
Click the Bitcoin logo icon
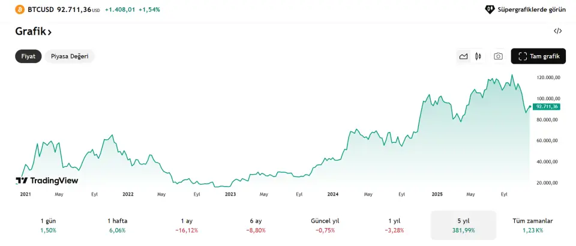pos(19,10)
